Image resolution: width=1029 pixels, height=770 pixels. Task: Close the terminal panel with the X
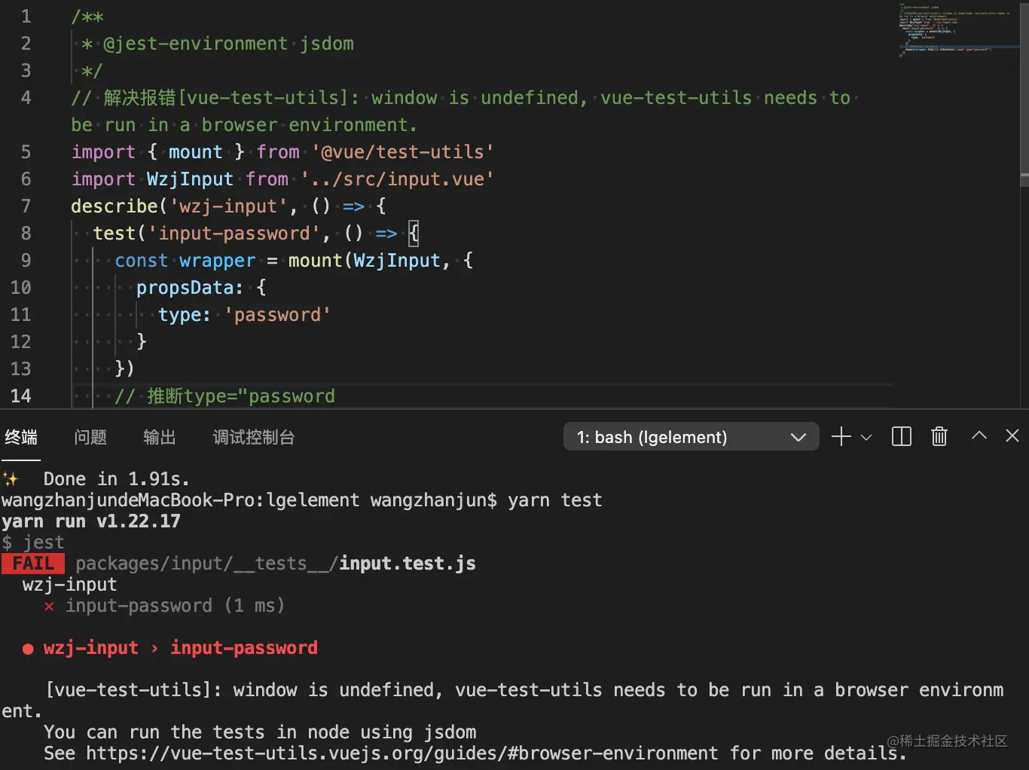pos(1012,435)
